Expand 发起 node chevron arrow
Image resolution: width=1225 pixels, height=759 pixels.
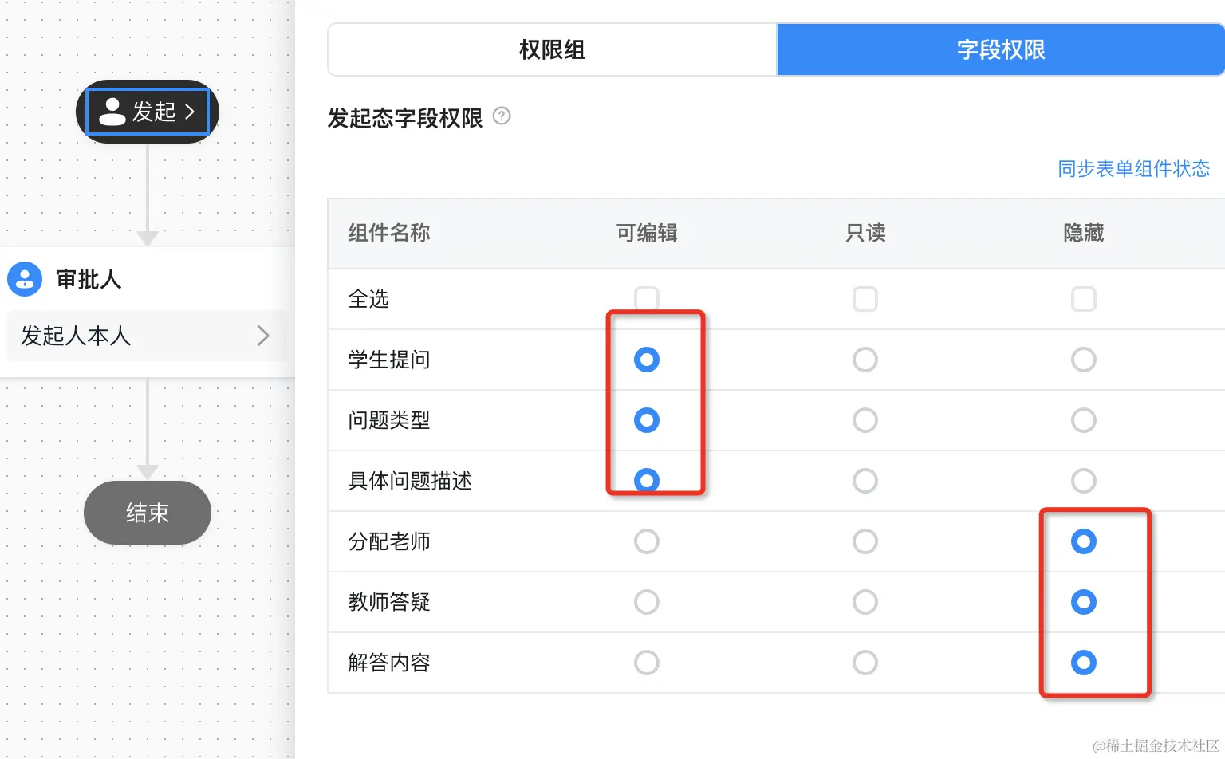[x=190, y=112]
